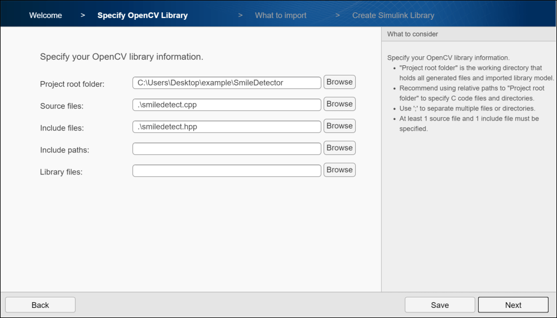Click the Project root folder label

click(72, 84)
